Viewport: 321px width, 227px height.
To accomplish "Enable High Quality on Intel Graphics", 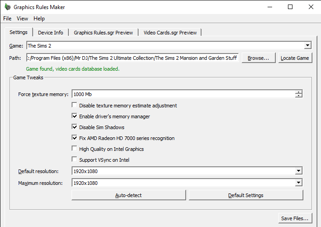I will [x=75, y=149].
